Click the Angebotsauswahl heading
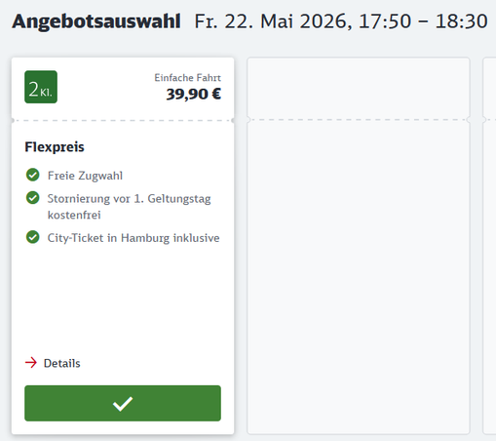 [x=96, y=21]
